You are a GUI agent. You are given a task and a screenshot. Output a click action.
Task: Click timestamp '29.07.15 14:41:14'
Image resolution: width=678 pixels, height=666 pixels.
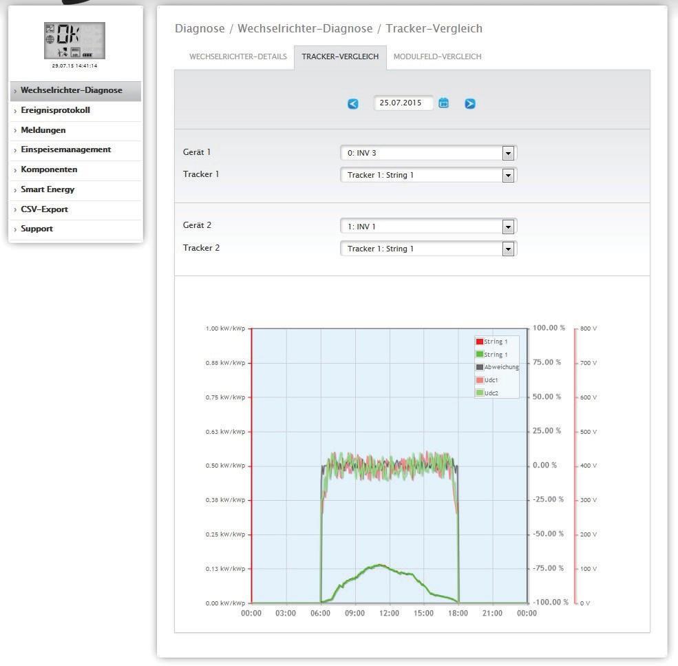(74, 66)
